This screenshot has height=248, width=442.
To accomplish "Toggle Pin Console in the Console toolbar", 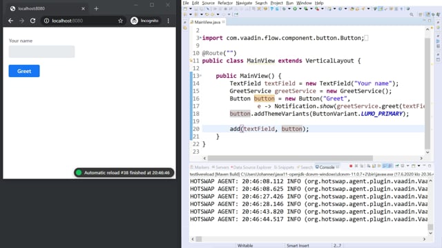I will 397,166.
